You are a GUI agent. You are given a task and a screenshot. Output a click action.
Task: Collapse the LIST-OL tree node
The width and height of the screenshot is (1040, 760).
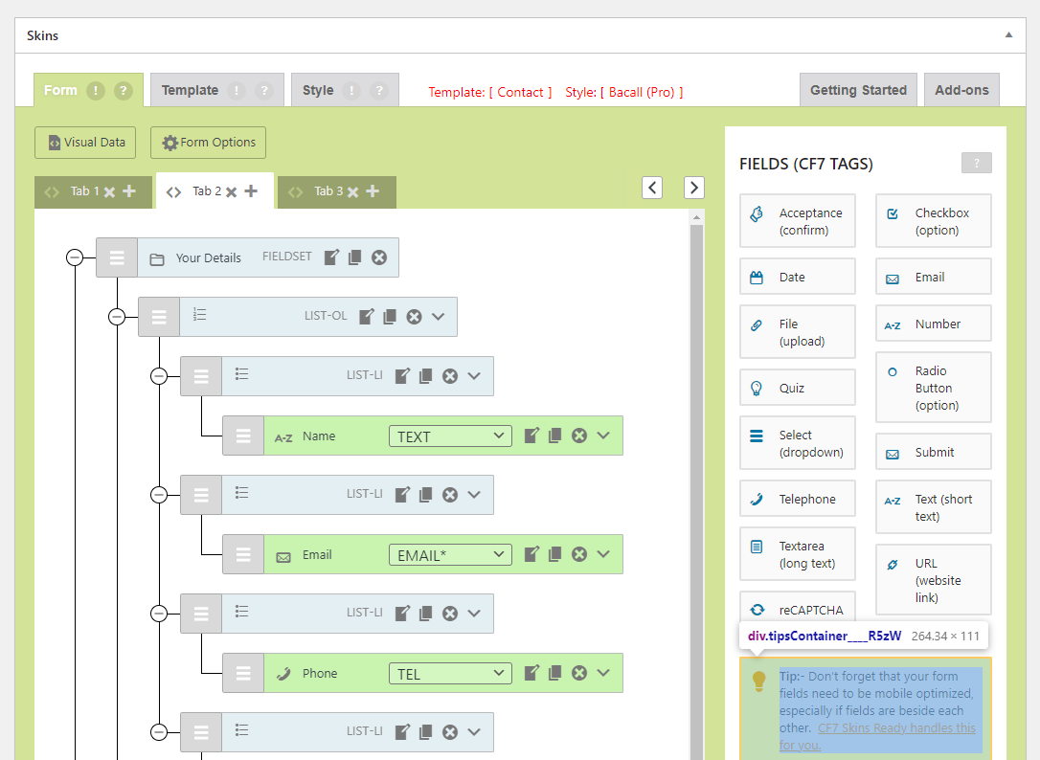[x=117, y=317]
